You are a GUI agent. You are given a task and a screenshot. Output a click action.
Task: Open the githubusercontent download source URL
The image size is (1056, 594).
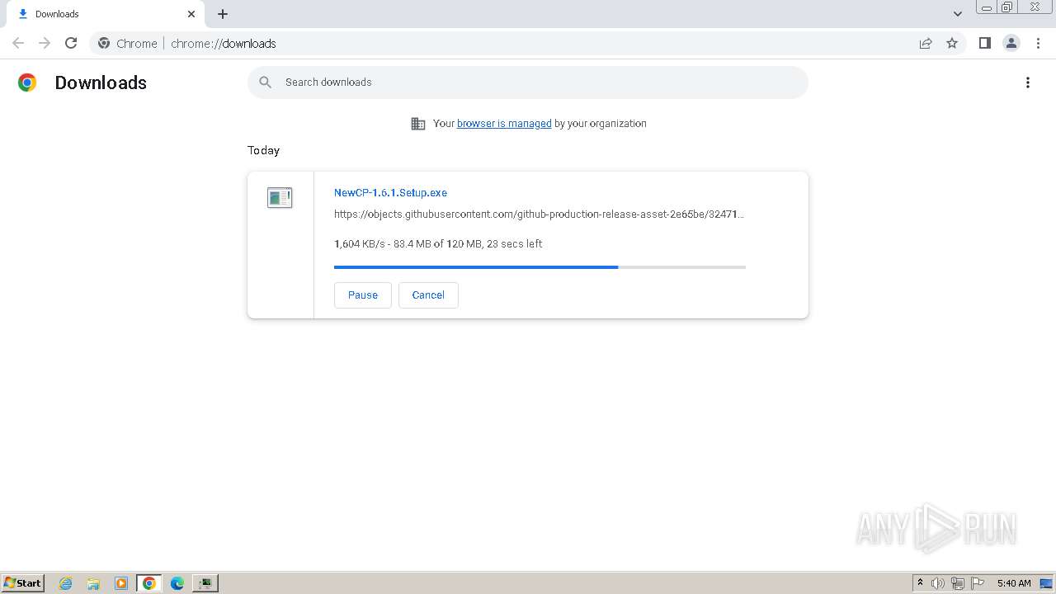tap(539, 214)
